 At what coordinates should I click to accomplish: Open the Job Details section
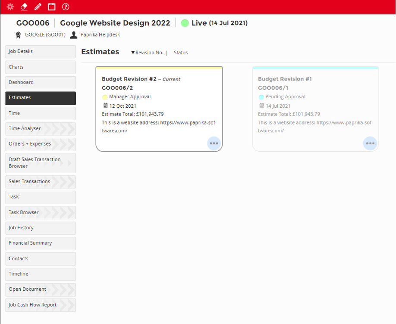[x=41, y=52]
